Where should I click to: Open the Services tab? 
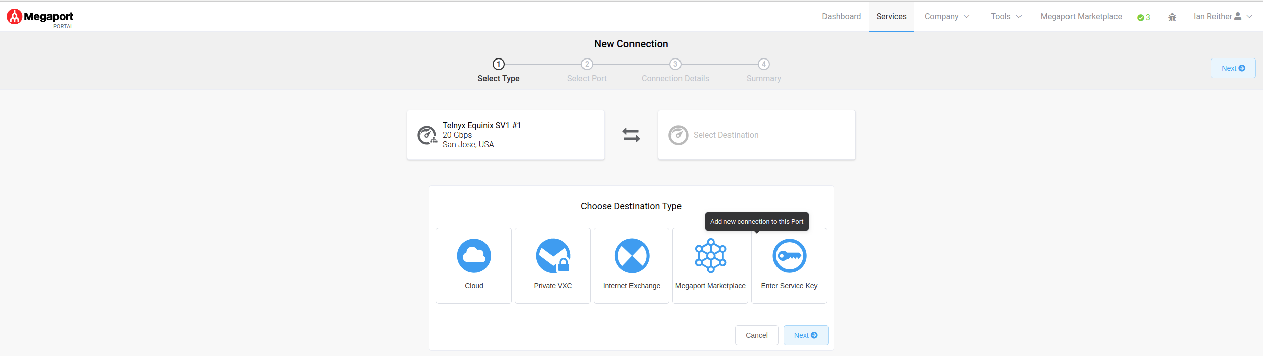click(x=892, y=17)
